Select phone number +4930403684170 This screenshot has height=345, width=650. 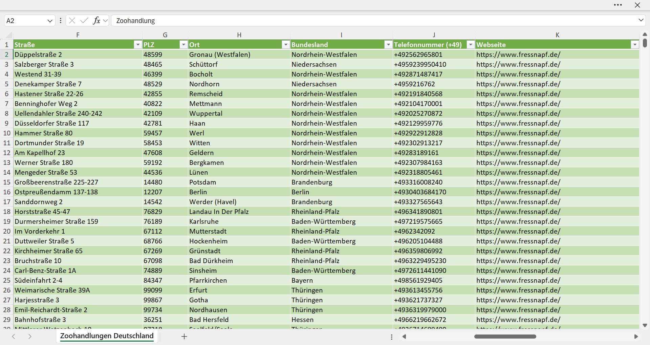[434, 192]
